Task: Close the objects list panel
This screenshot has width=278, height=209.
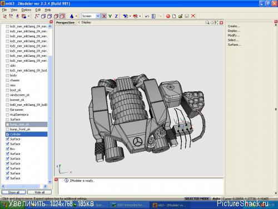Action: click(51, 22)
